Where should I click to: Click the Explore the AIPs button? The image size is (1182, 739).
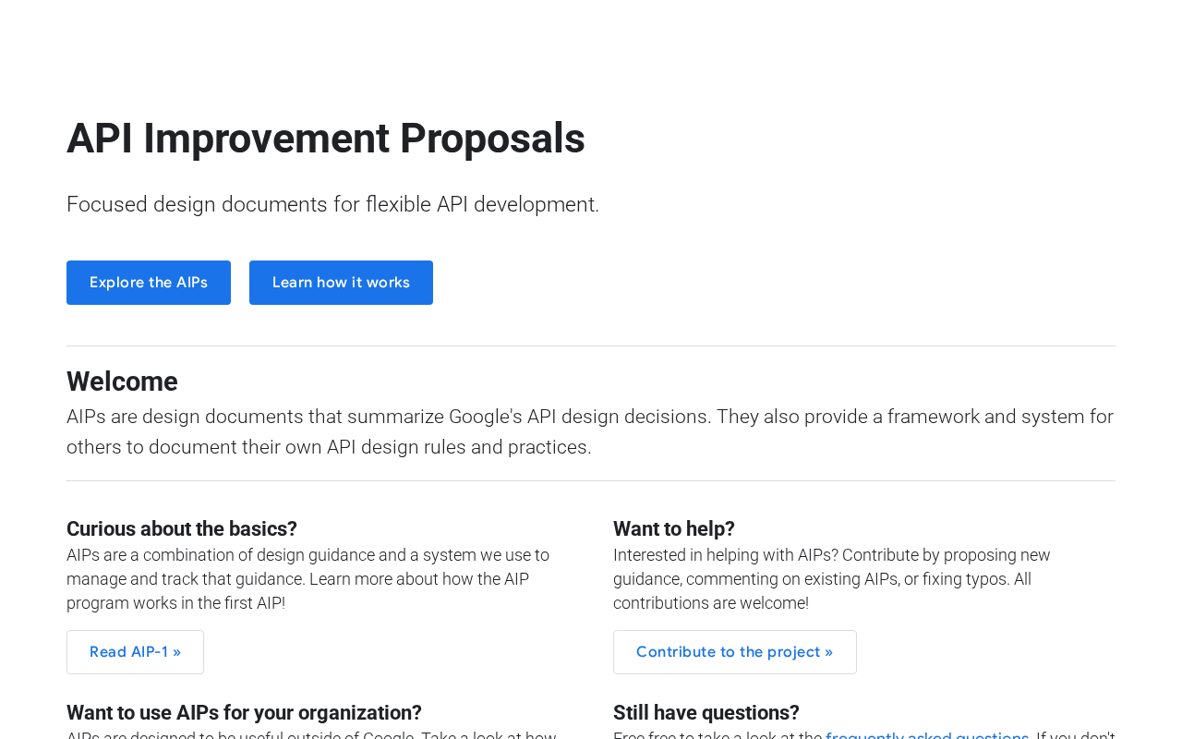click(149, 283)
